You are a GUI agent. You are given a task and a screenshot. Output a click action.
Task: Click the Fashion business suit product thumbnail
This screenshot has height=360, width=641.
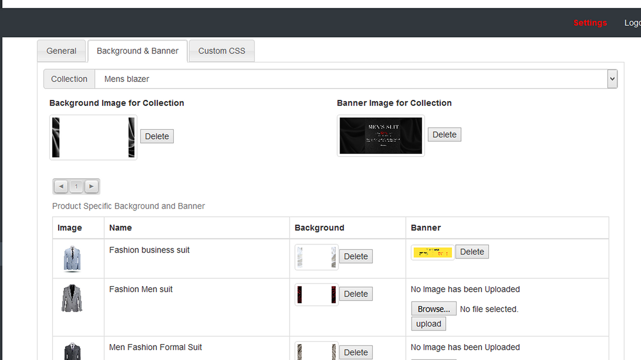pyautogui.click(x=72, y=258)
